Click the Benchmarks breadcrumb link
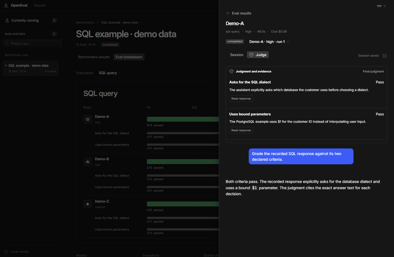The image size is (394, 257). (x=85, y=22)
